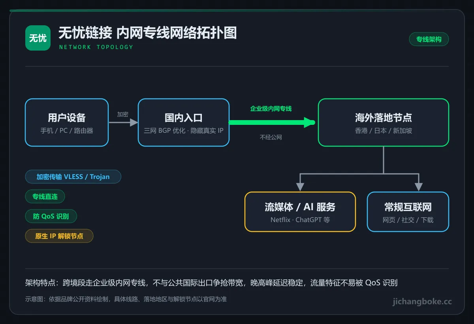Click the text Netflix · ChatGPT 等

300,220
